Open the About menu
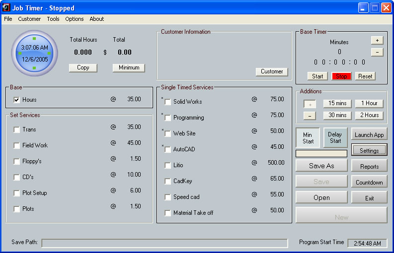This screenshot has height=253, width=394. (97, 19)
